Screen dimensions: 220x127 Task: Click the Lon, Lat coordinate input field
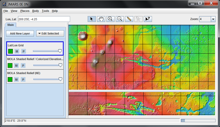click(44, 19)
